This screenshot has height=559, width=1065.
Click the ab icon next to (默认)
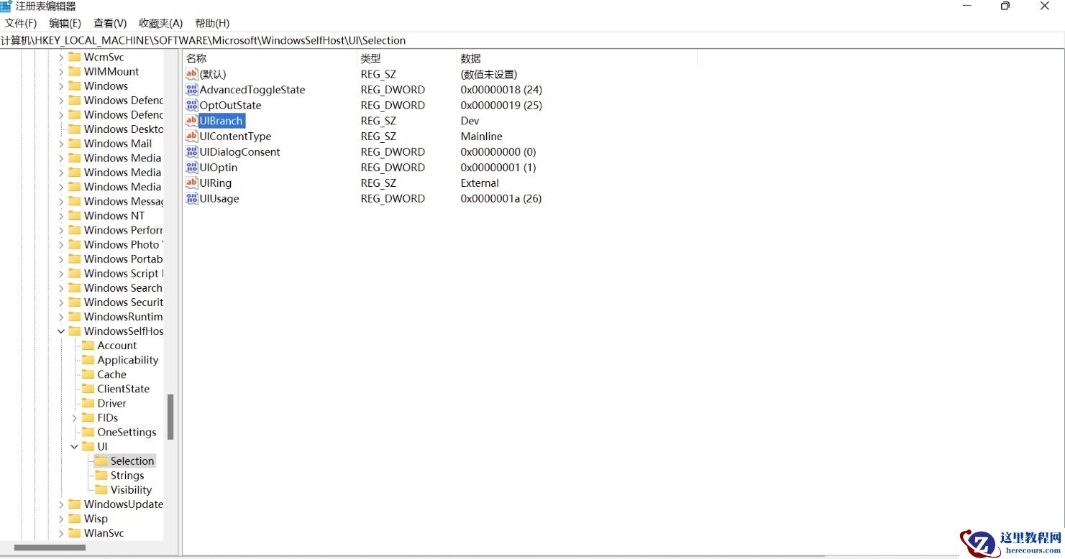click(191, 74)
